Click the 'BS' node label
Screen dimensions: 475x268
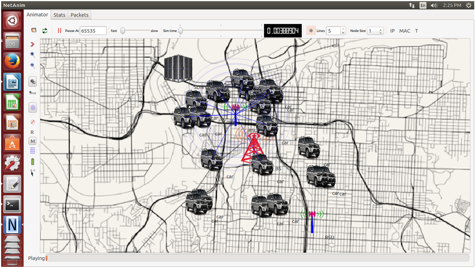coord(278,169)
